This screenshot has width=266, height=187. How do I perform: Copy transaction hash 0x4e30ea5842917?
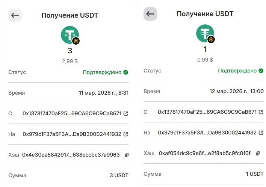coord(127,155)
